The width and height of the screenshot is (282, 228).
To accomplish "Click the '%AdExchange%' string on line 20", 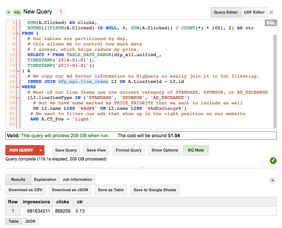I will pos(164,108).
